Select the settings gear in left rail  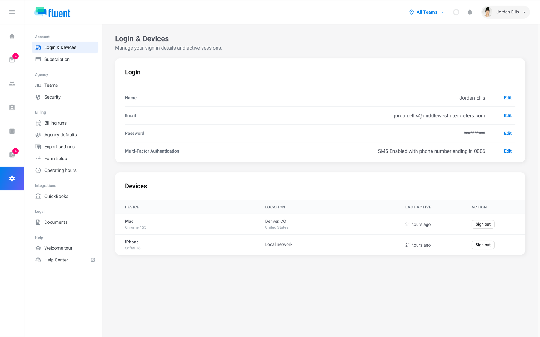[12, 178]
